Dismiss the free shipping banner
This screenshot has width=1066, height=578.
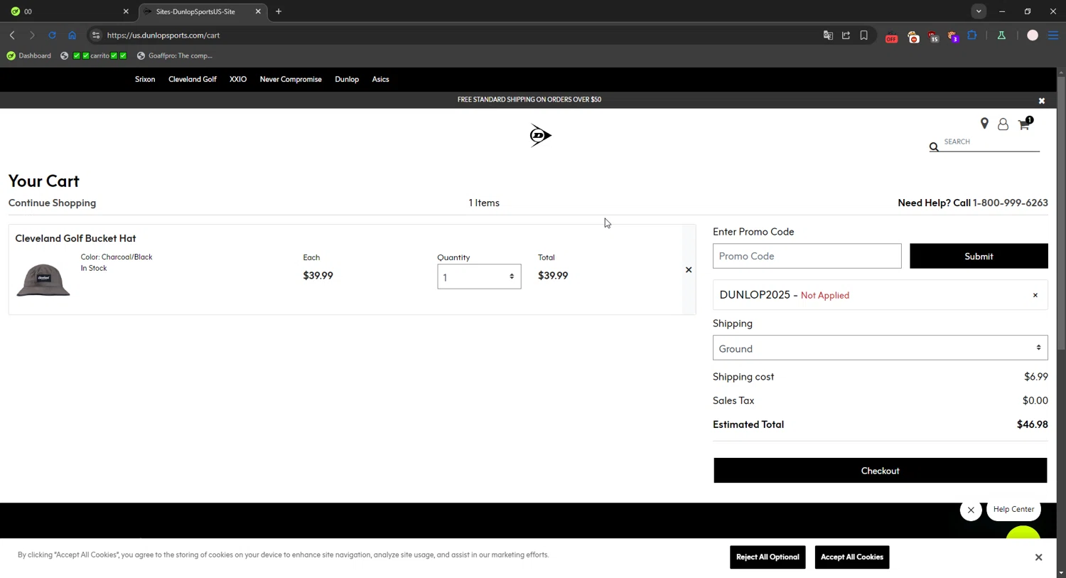click(1041, 101)
